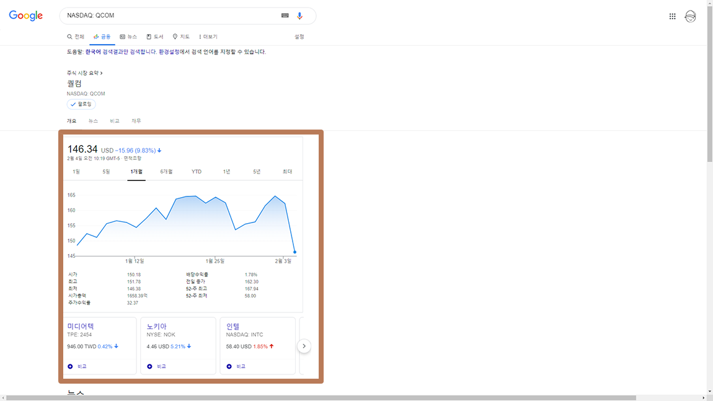Click the 52-주 최고 value 167.94
This screenshot has width=713, height=401.
click(x=252, y=289)
